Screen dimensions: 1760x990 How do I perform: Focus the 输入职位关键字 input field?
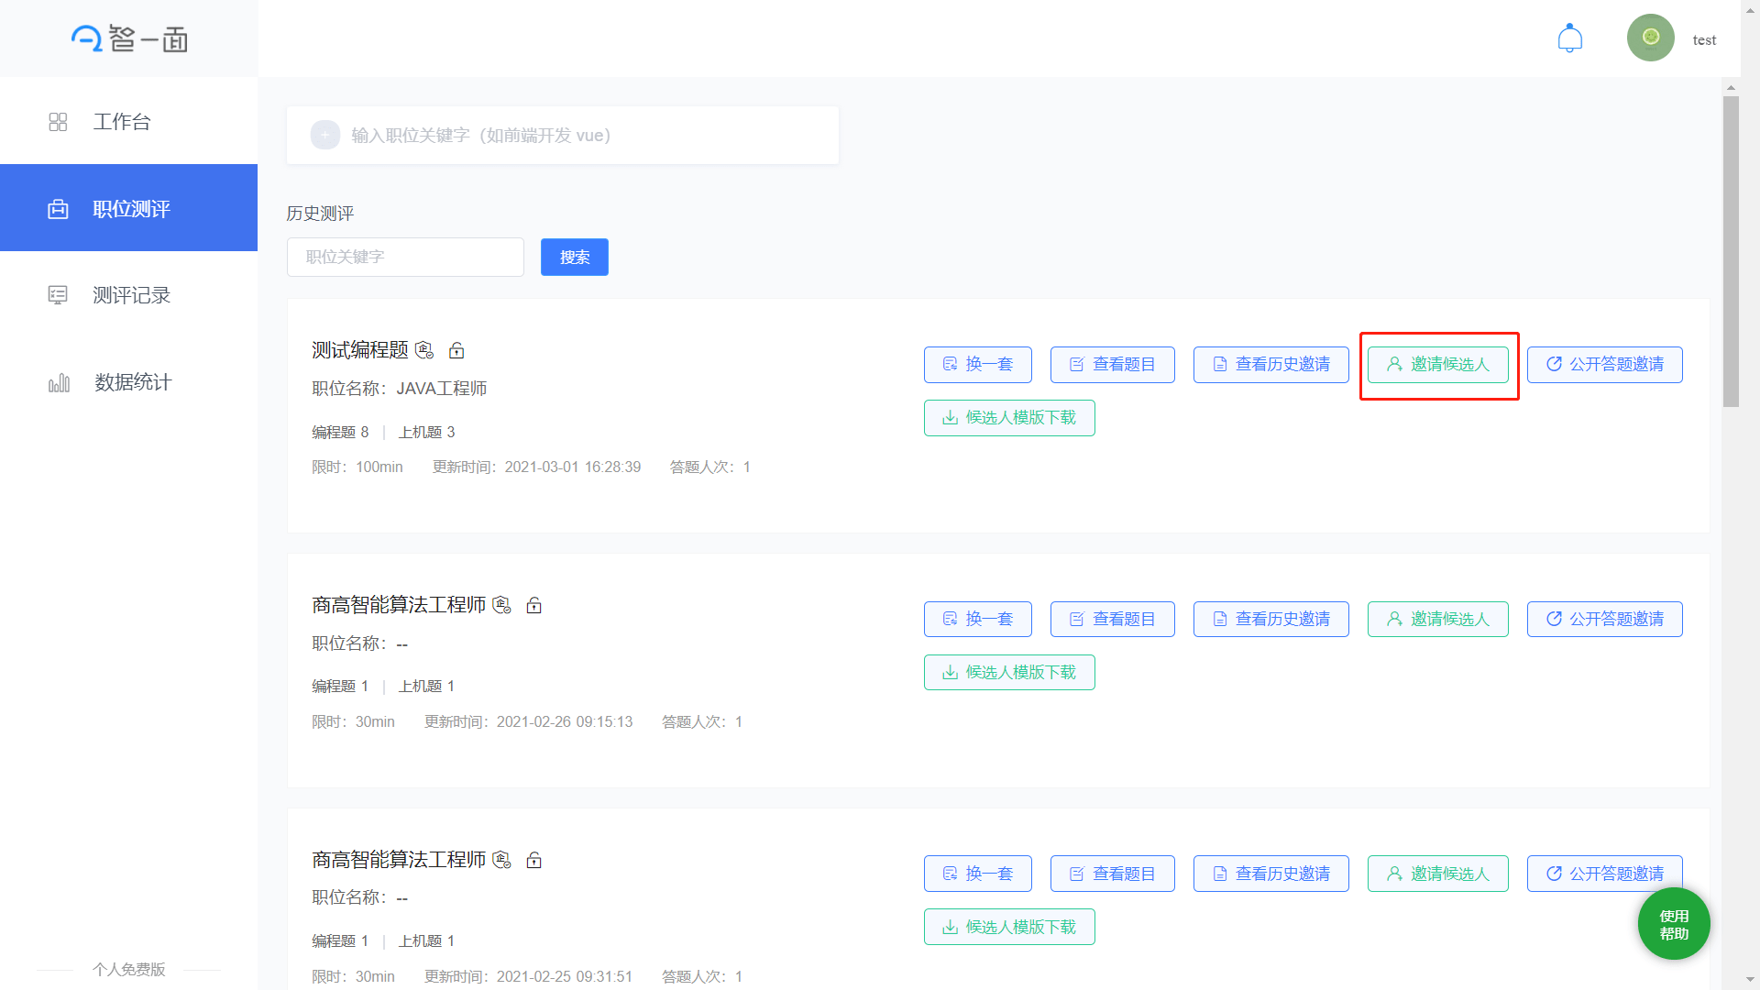(563, 135)
